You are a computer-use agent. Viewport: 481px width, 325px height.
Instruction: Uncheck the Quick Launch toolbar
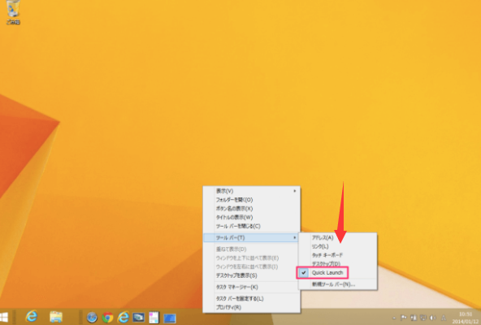[x=337, y=272]
